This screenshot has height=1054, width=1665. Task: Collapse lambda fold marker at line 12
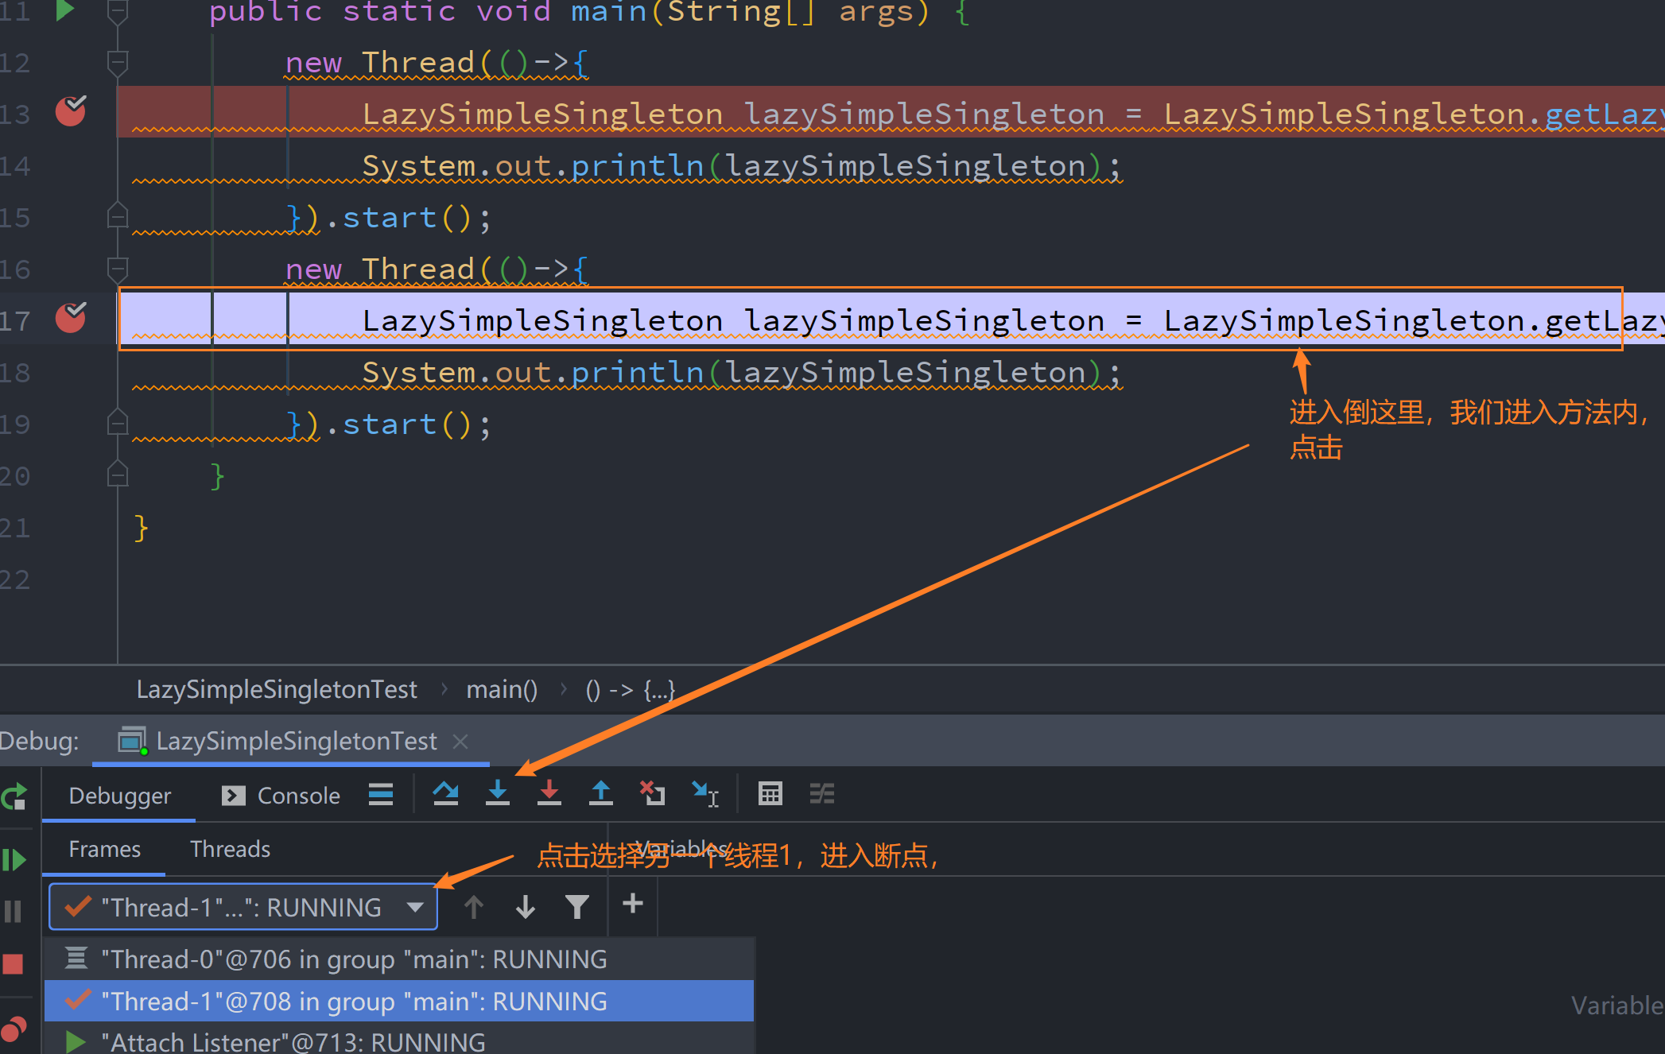point(118,61)
